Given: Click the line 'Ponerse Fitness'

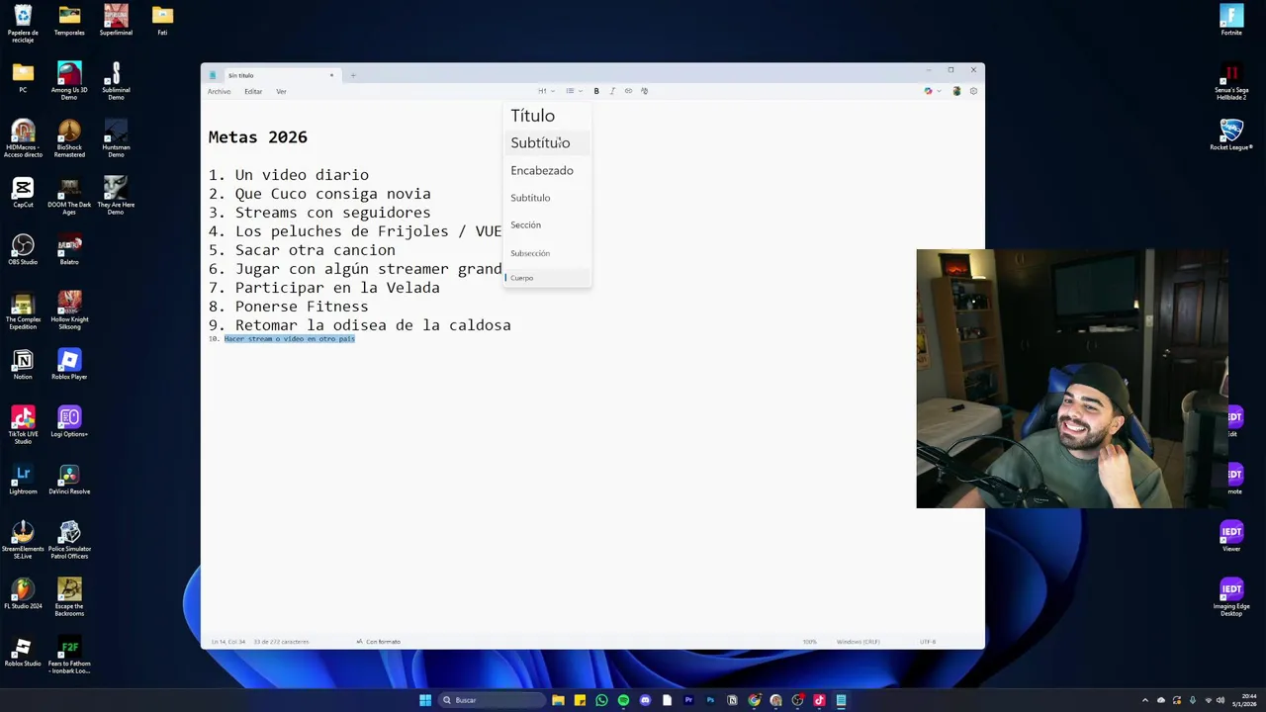Looking at the screenshot, I should (302, 307).
